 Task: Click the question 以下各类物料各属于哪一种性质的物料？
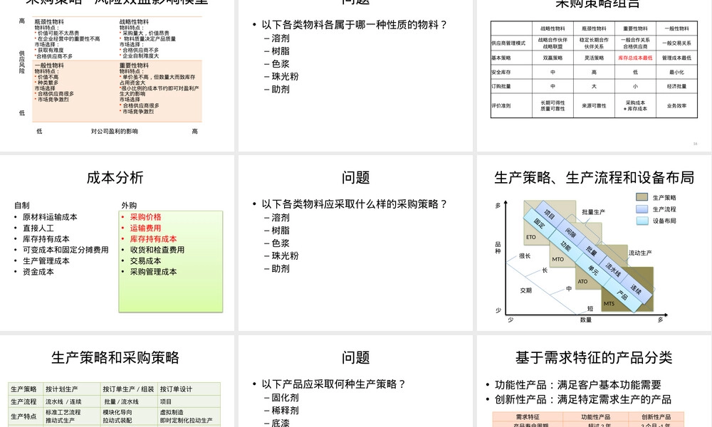(x=355, y=24)
